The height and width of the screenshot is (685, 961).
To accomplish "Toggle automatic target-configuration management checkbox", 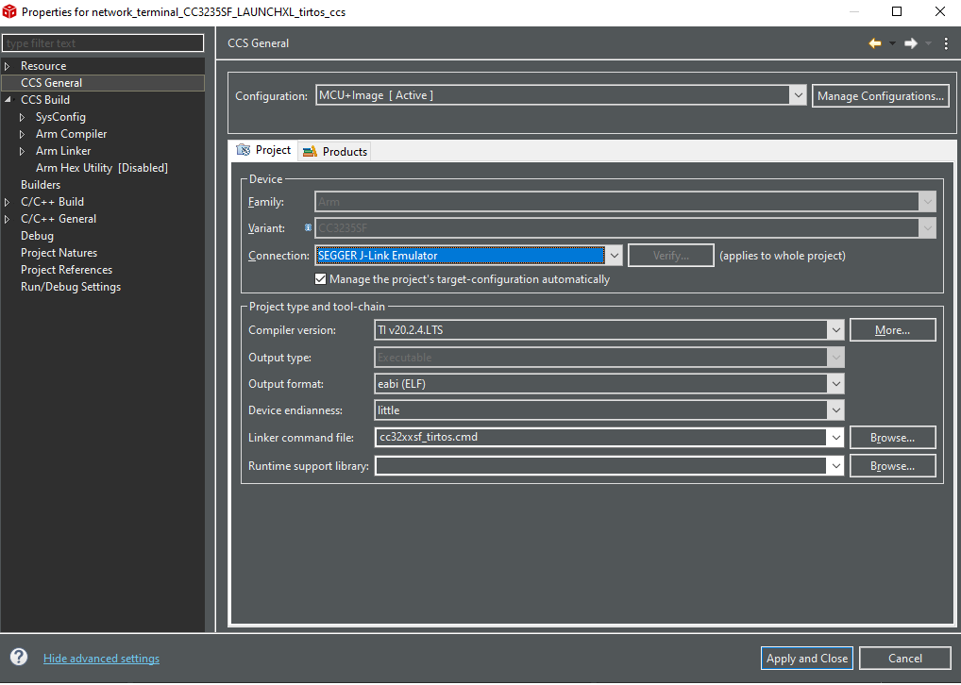I will 320,278.
